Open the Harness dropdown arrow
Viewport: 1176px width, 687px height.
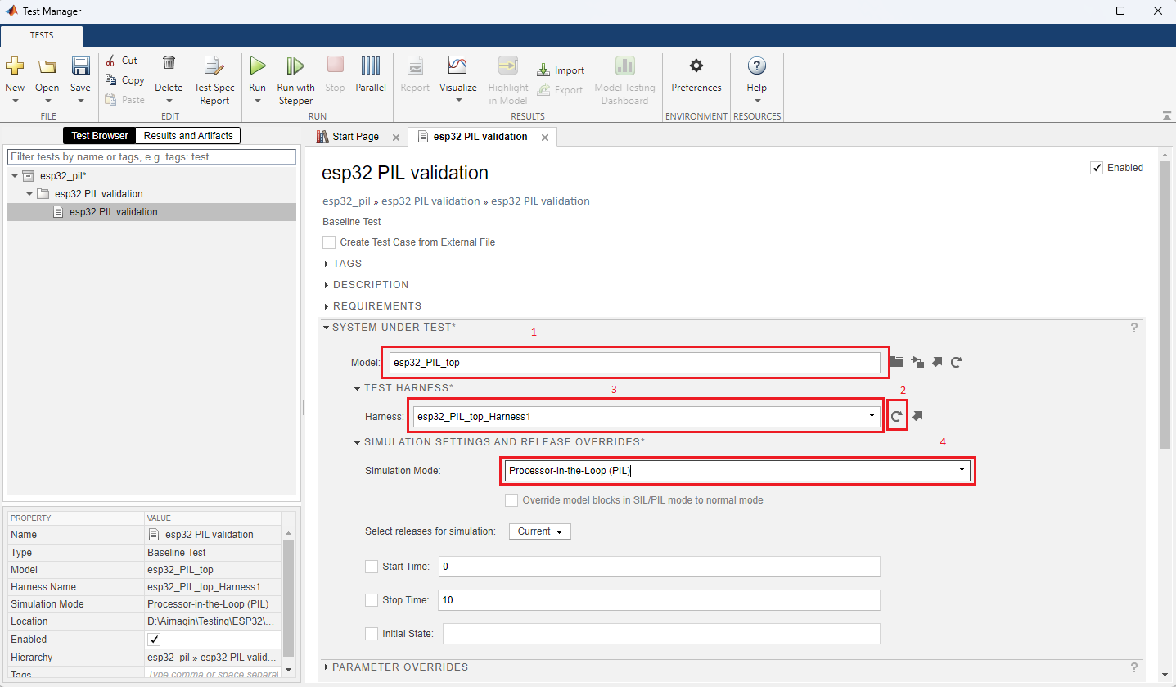tap(871, 417)
